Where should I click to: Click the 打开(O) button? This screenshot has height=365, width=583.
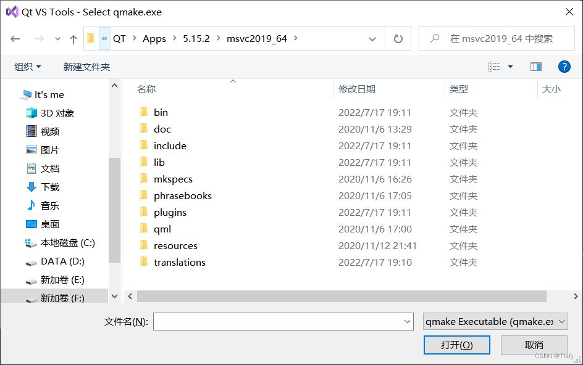pyautogui.click(x=456, y=345)
